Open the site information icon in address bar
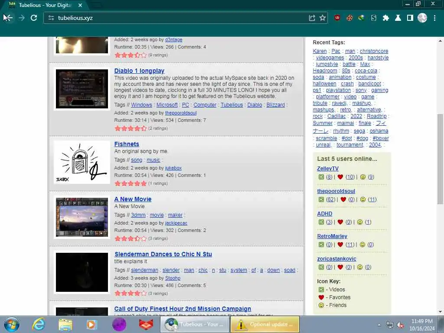This screenshot has height=333, width=444. point(51,18)
